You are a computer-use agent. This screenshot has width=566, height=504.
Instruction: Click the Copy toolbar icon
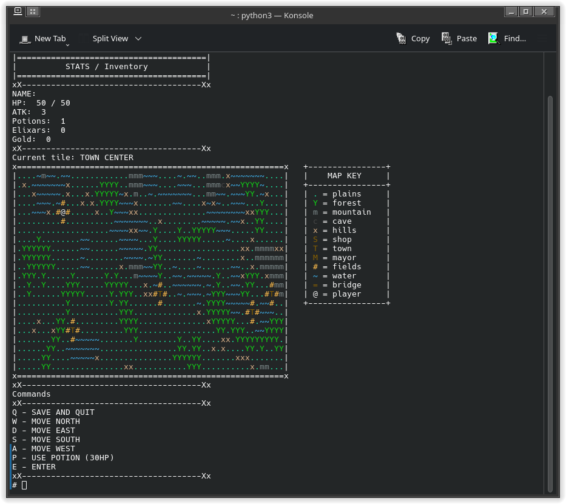tap(413, 39)
